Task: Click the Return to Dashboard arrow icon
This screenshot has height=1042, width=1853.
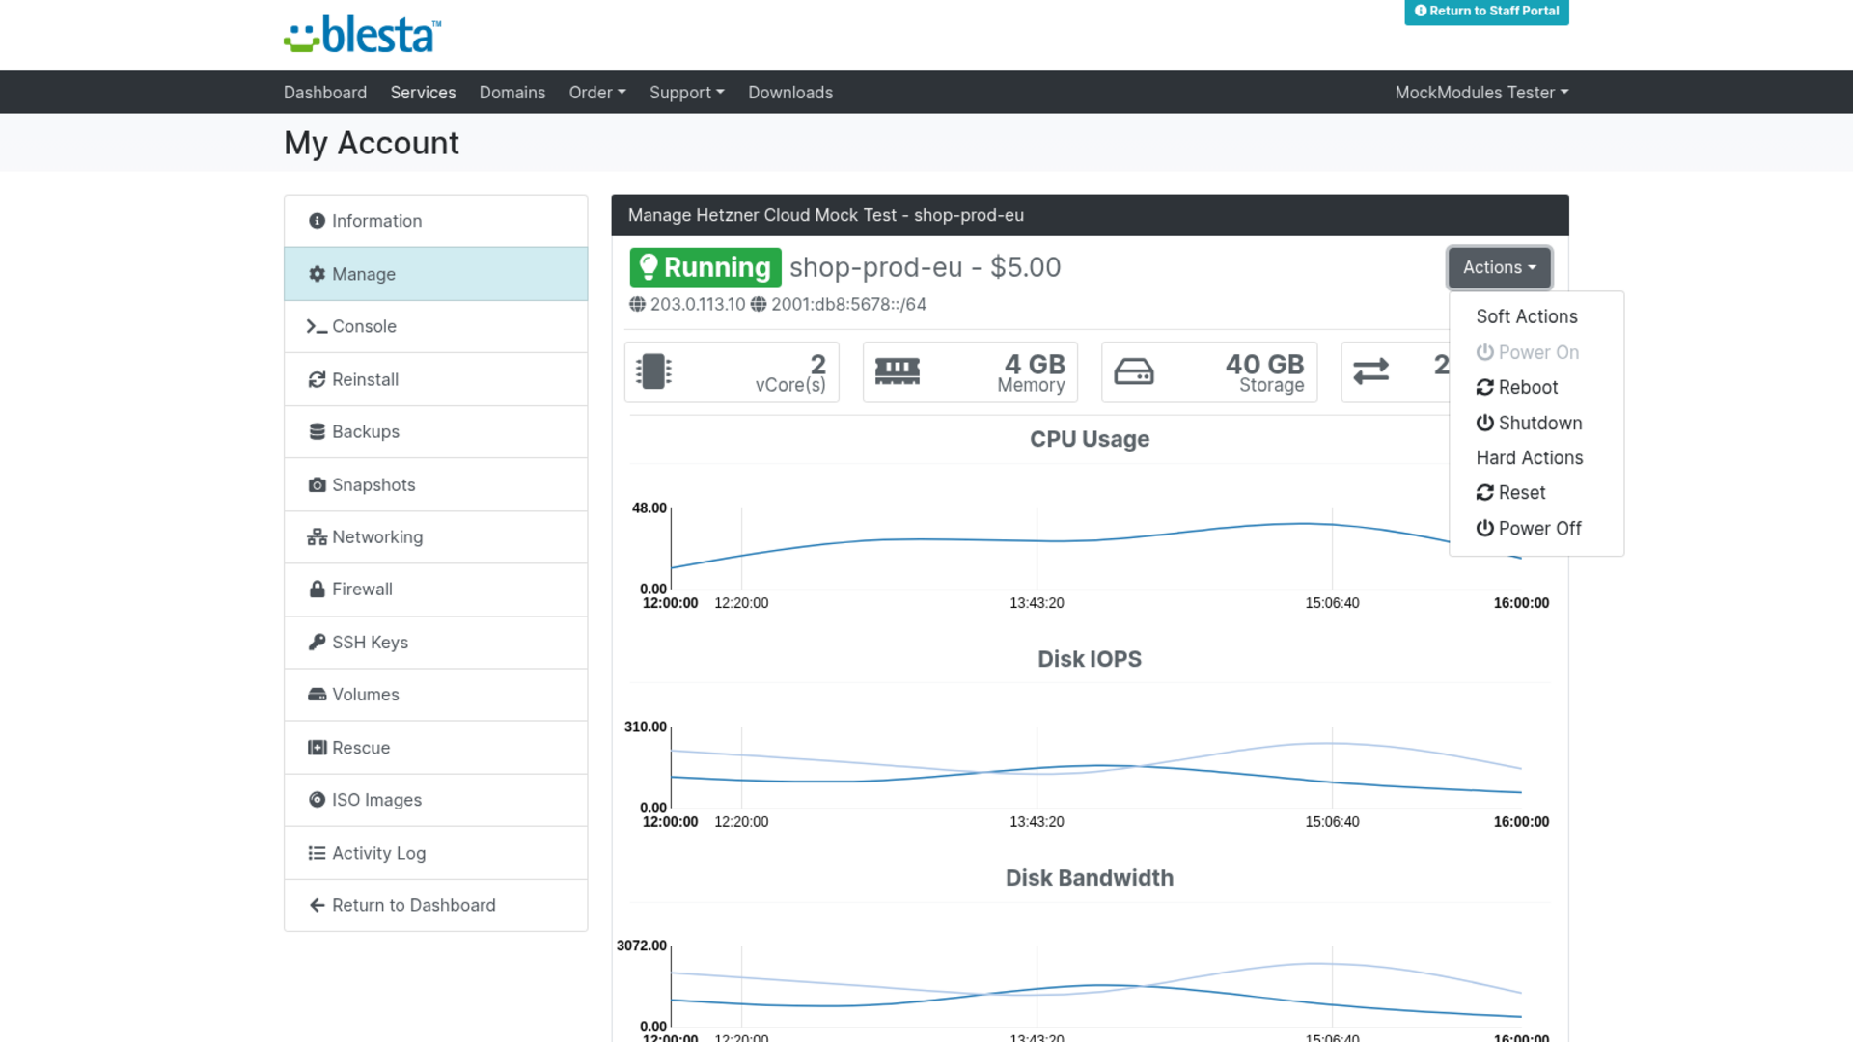Action: [x=317, y=905]
